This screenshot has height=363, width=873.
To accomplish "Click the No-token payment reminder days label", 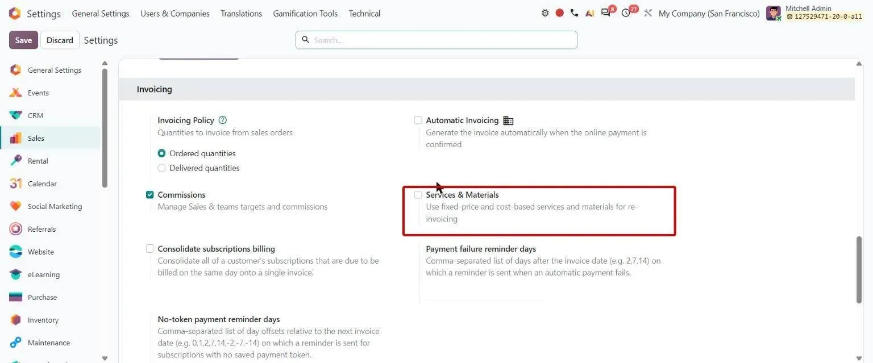I will click(219, 319).
